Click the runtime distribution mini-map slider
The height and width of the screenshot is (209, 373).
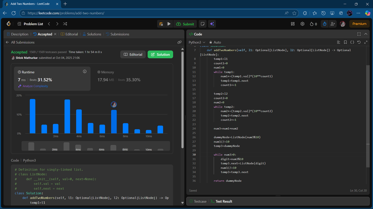tap(96, 146)
